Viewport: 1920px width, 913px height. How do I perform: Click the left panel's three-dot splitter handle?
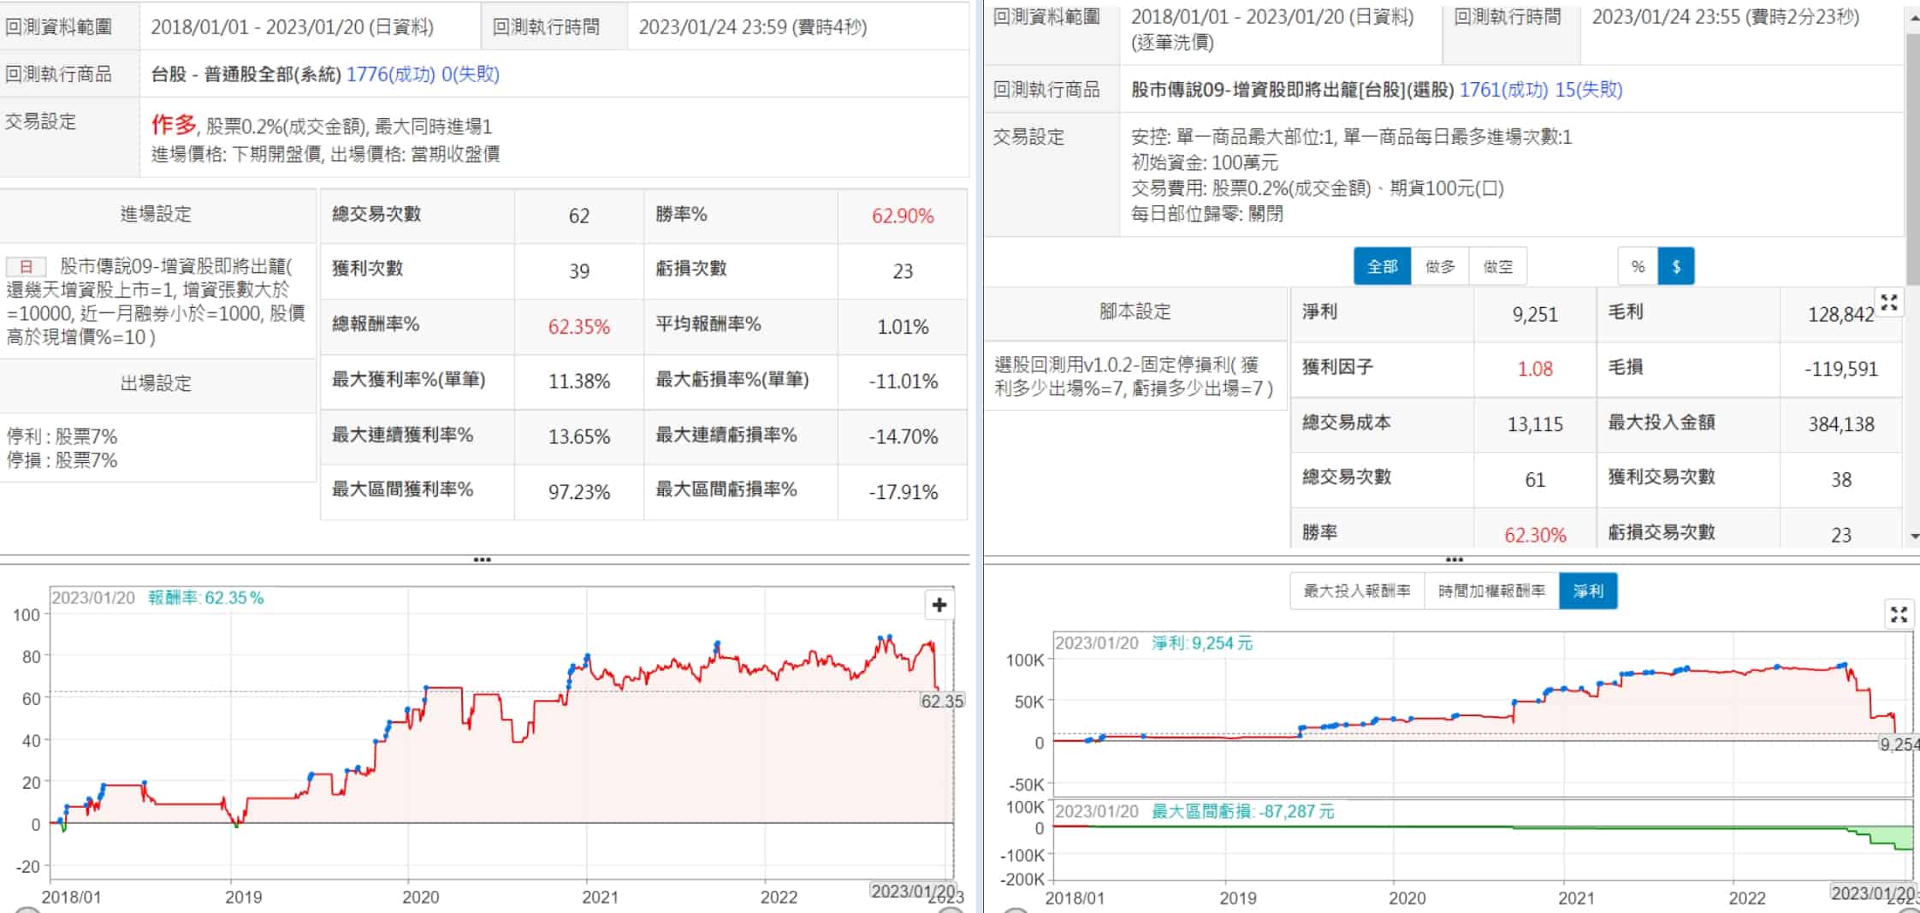[482, 560]
